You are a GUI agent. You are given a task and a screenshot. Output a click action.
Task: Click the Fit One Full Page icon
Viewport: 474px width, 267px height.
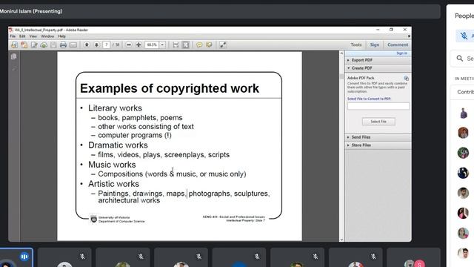pyautogui.click(x=186, y=44)
